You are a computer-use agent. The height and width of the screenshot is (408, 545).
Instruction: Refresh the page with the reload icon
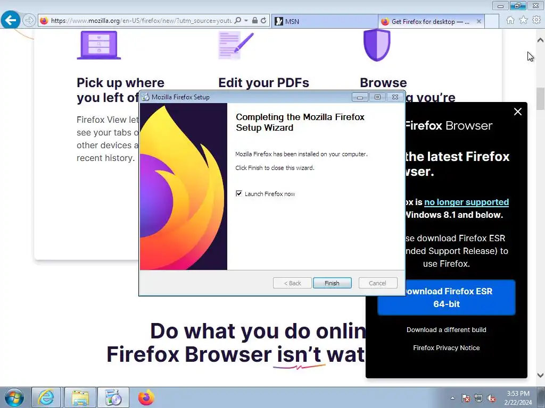264,21
